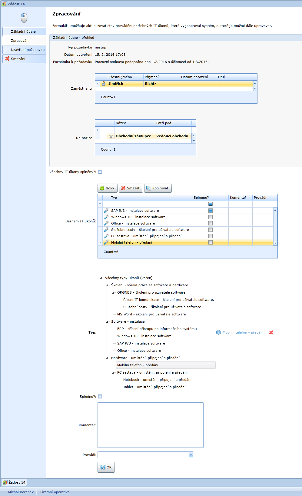The height and width of the screenshot is (496, 302).
Task: Click into the Komentář text area
Action: pyautogui.click(x=150, y=425)
